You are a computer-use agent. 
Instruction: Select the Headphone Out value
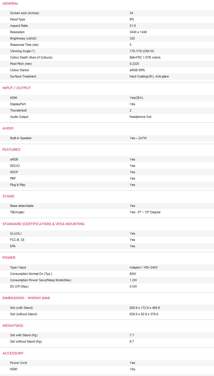point(140,117)
